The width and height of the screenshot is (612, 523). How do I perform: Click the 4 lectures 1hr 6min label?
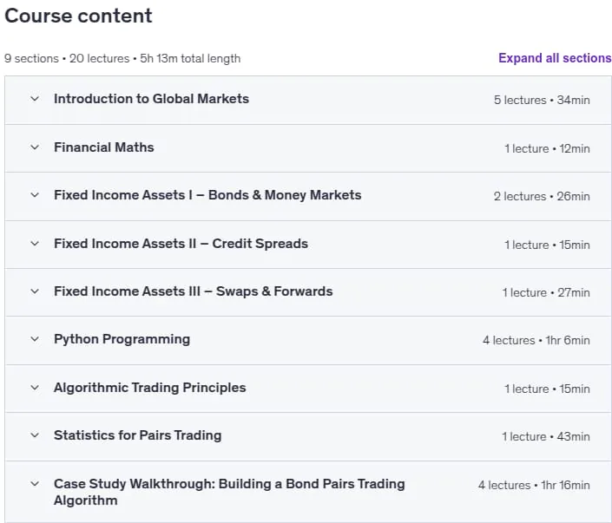pos(536,340)
